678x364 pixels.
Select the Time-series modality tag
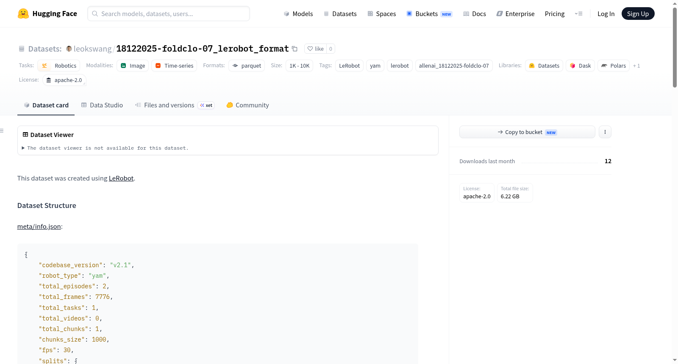[x=174, y=66]
